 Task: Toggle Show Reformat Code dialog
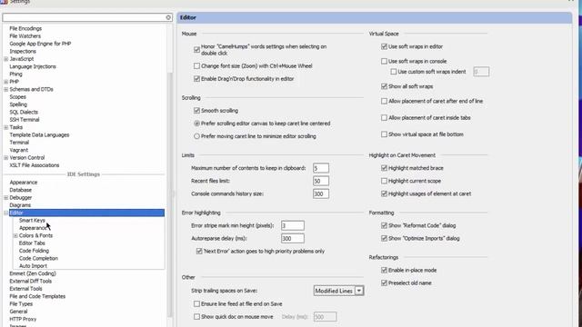click(x=384, y=225)
